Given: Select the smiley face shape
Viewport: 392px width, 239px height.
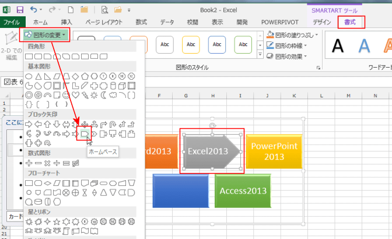Looking at the screenshot, I should coord(66,95).
